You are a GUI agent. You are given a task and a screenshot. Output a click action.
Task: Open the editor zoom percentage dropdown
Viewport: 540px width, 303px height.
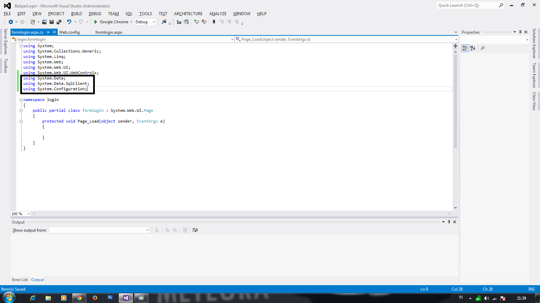28,214
